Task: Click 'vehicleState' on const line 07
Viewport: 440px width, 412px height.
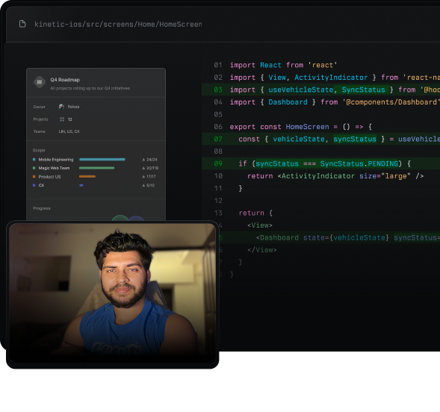Action: 299,139
